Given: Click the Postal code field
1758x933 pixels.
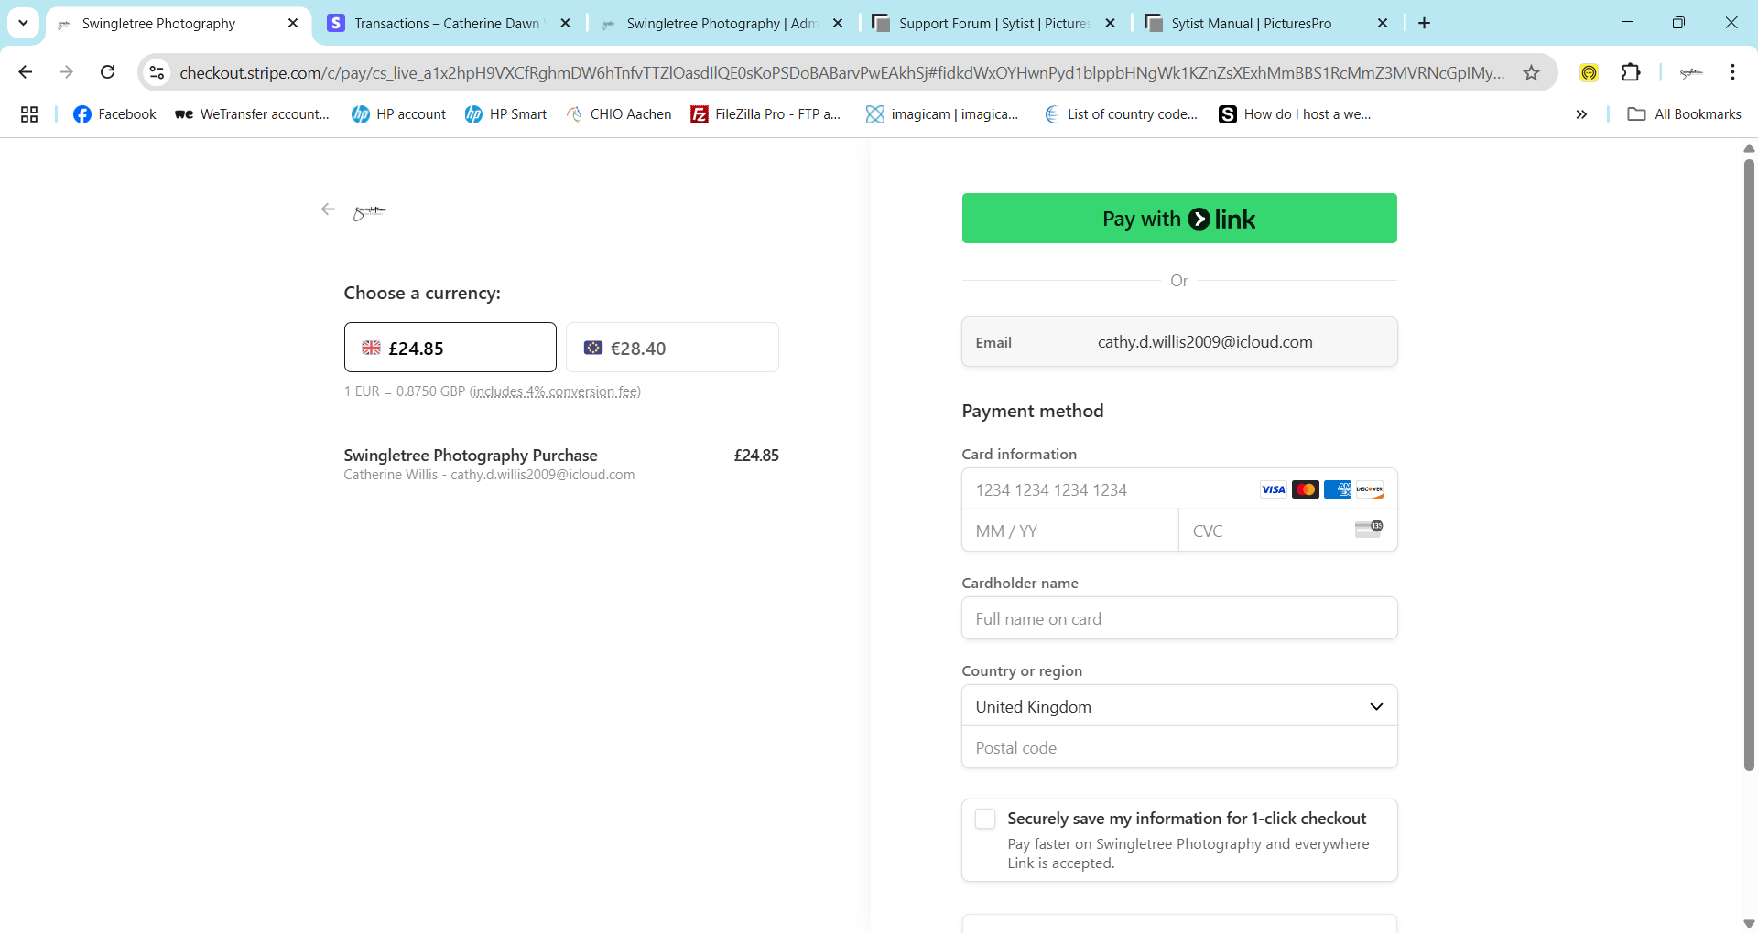Looking at the screenshot, I should (1179, 747).
